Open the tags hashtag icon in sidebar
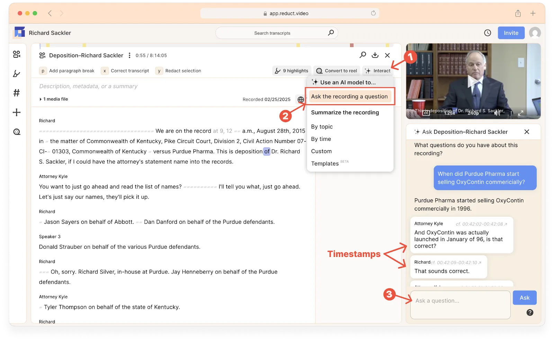 tap(17, 93)
